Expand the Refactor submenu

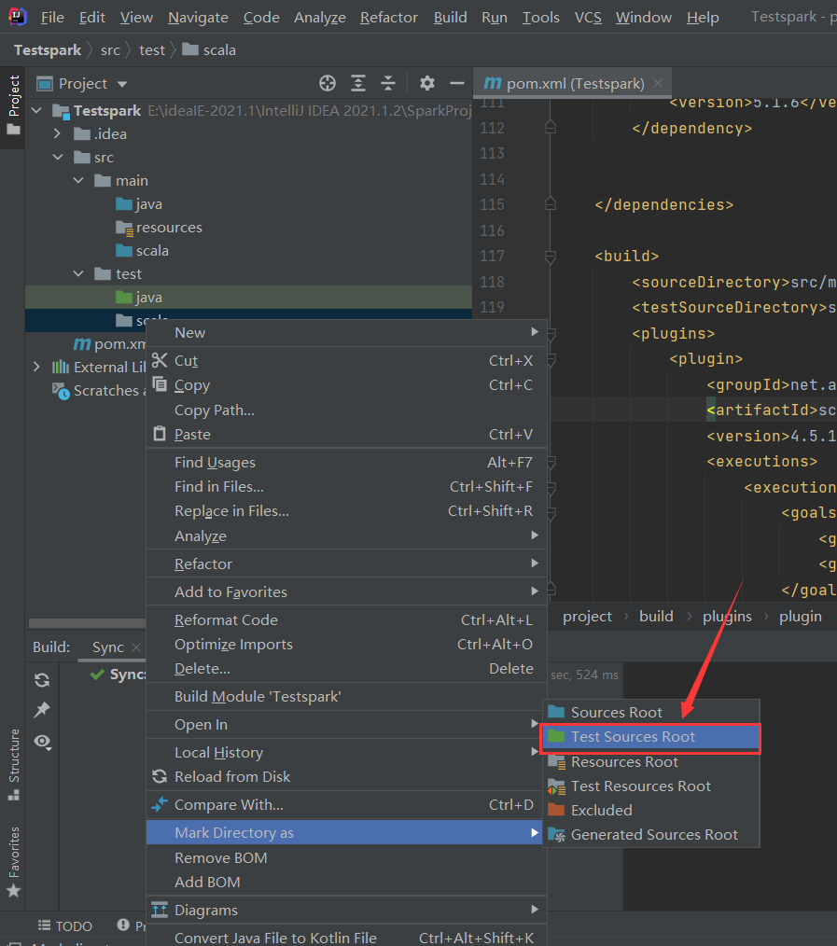pyautogui.click(x=347, y=563)
